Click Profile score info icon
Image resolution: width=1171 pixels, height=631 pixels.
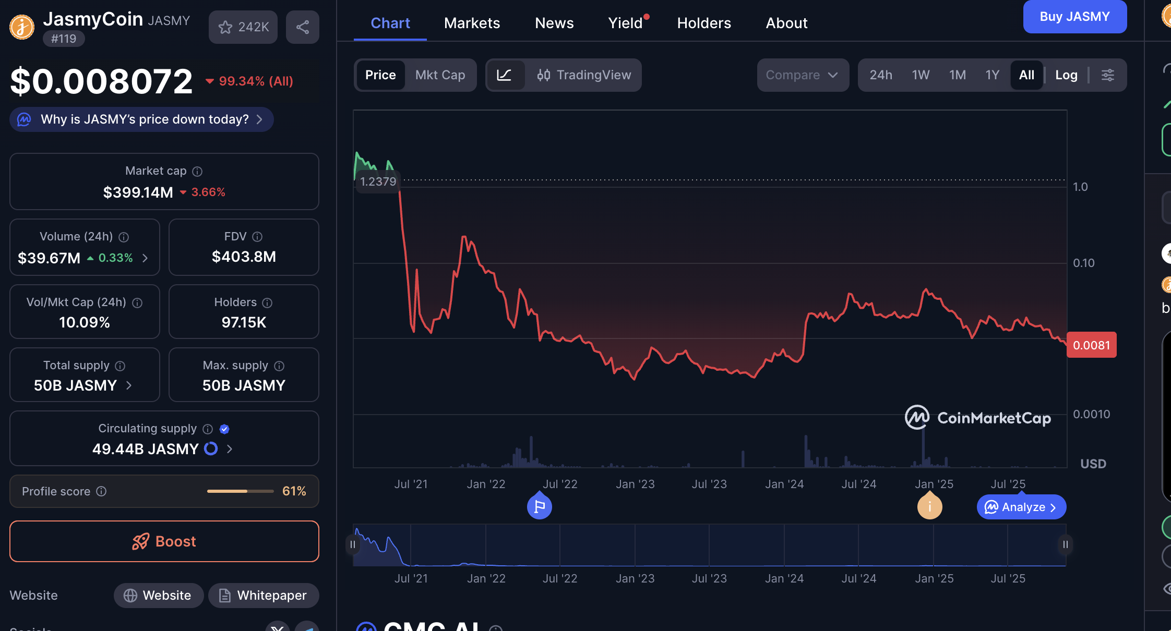(102, 491)
